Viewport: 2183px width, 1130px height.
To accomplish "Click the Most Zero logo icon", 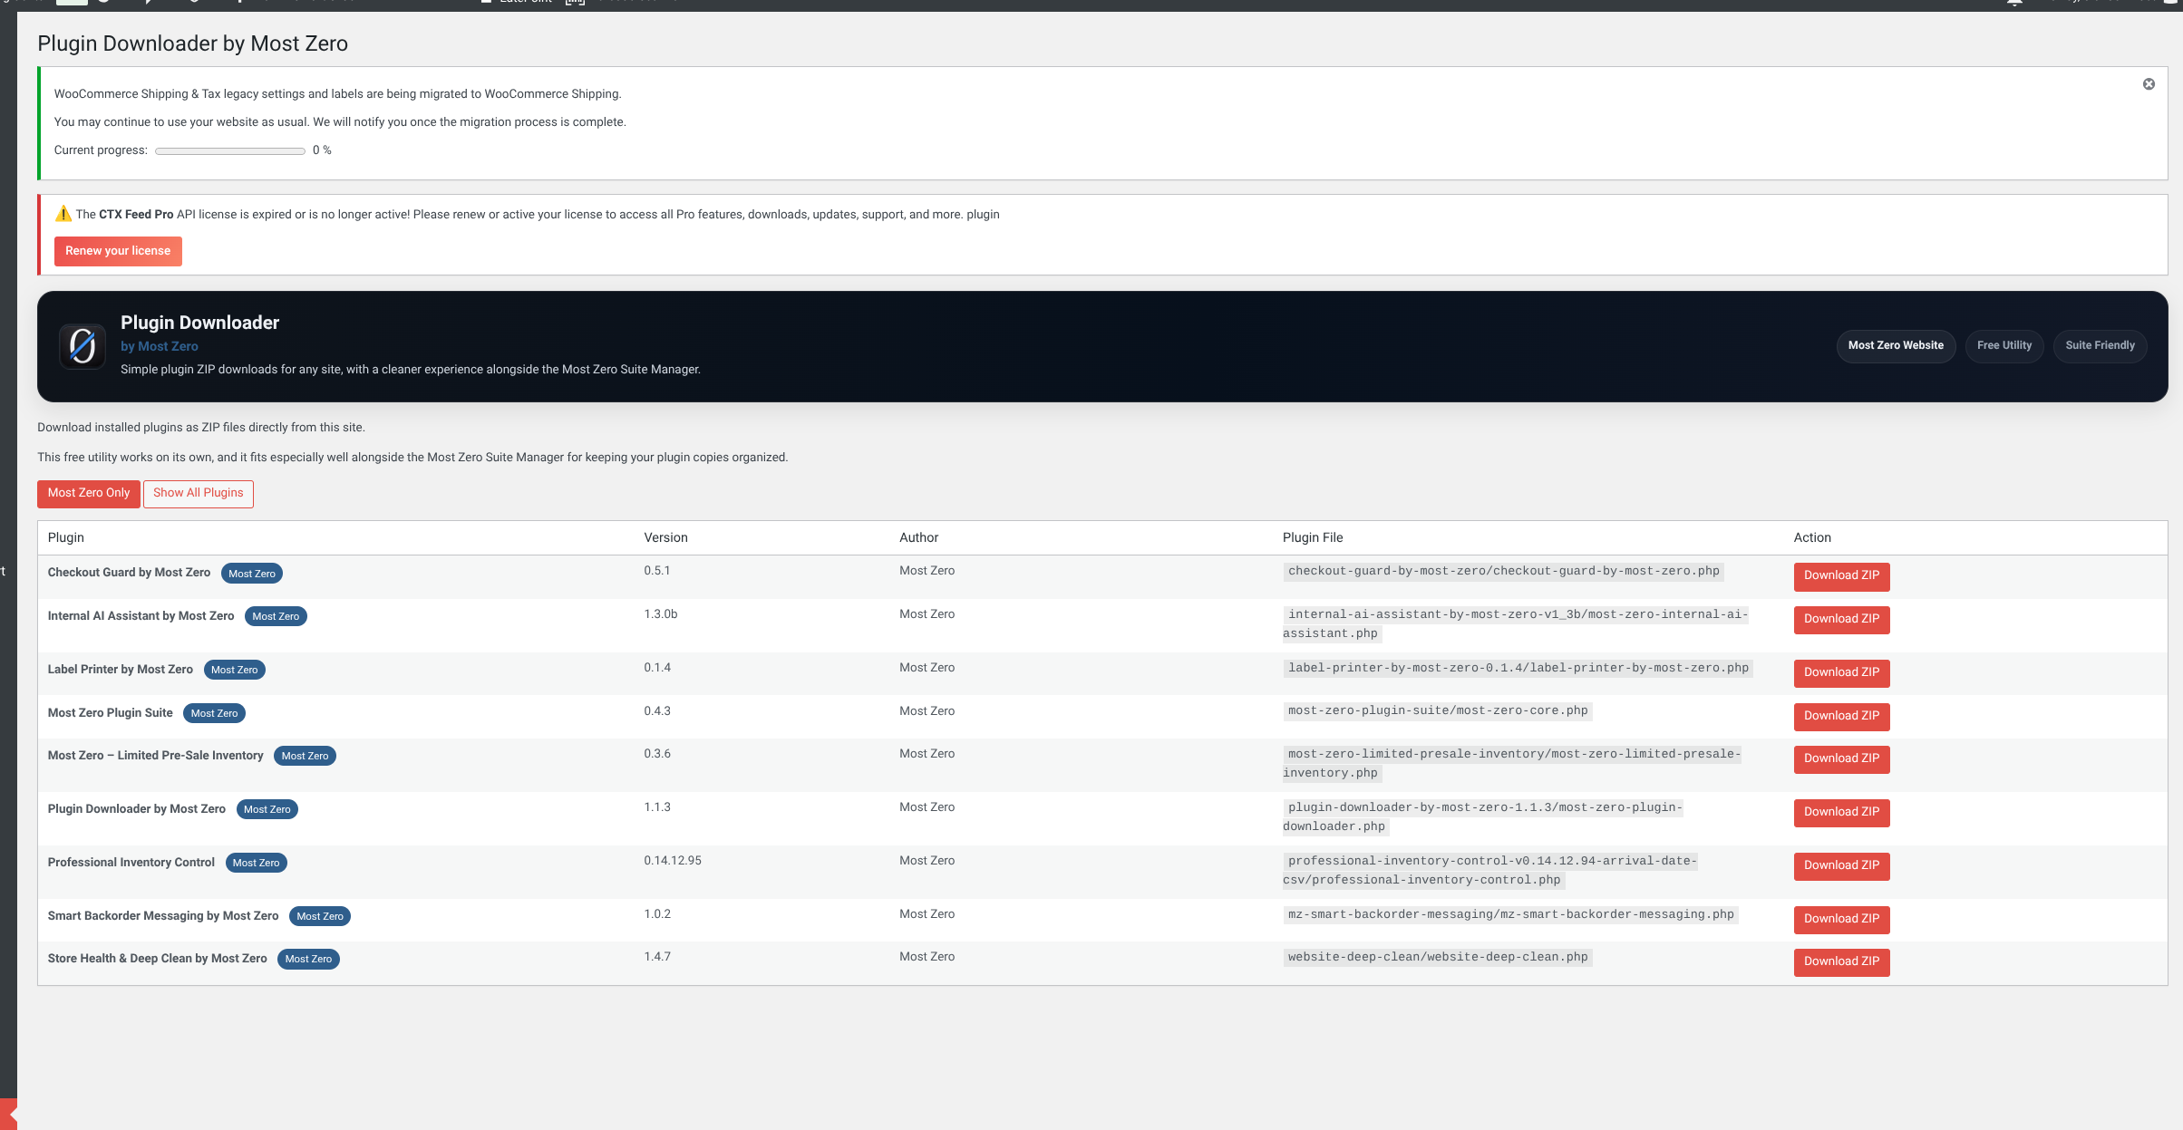I will 82,346.
